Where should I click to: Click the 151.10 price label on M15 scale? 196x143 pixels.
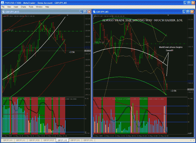[x=87, y=19]
